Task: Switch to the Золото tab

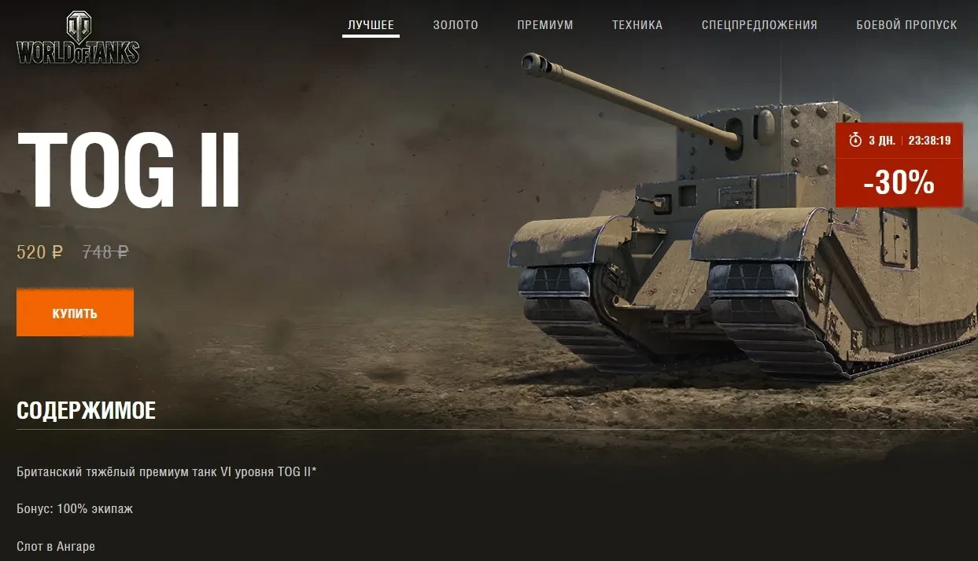Action: click(456, 25)
